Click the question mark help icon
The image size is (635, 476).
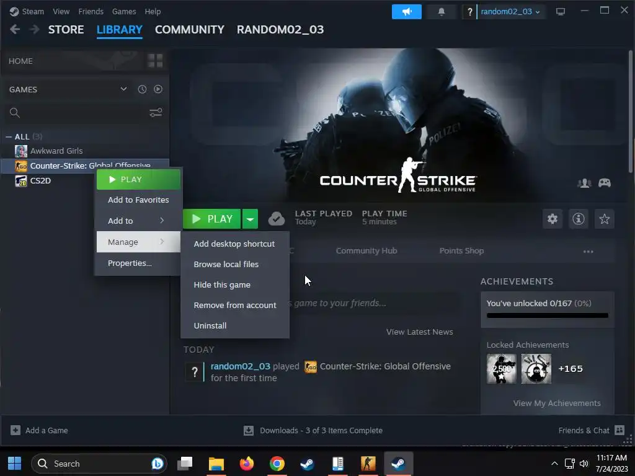469,12
